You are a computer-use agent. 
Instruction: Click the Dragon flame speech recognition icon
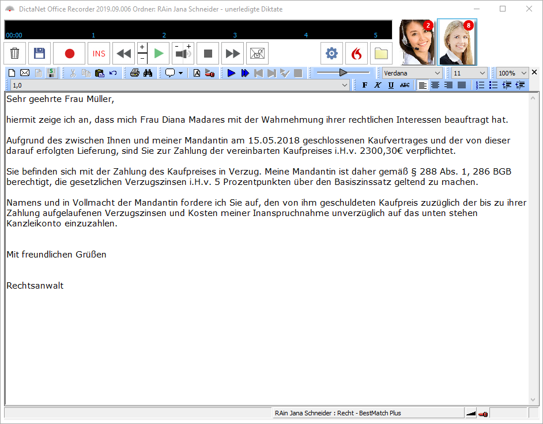tap(356, 54)
